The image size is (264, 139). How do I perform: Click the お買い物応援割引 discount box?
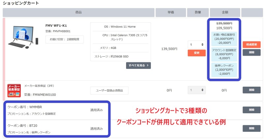click(x=224, y=39)
